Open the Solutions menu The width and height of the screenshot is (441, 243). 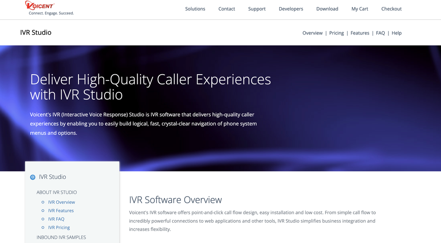tap(195, 9)
